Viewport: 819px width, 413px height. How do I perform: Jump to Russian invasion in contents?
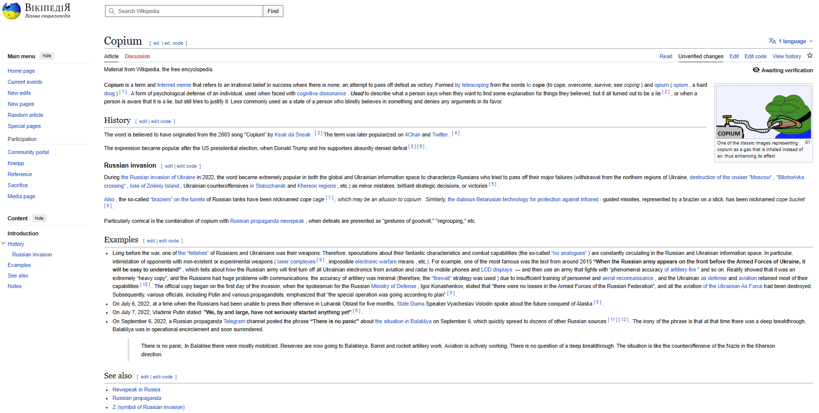[32, 254]
